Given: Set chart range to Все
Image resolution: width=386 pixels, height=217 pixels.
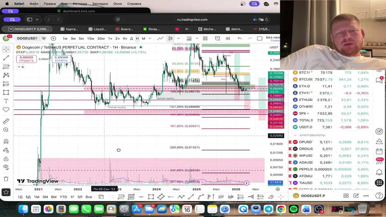Looking at the screenshot, I should point(89,197).
